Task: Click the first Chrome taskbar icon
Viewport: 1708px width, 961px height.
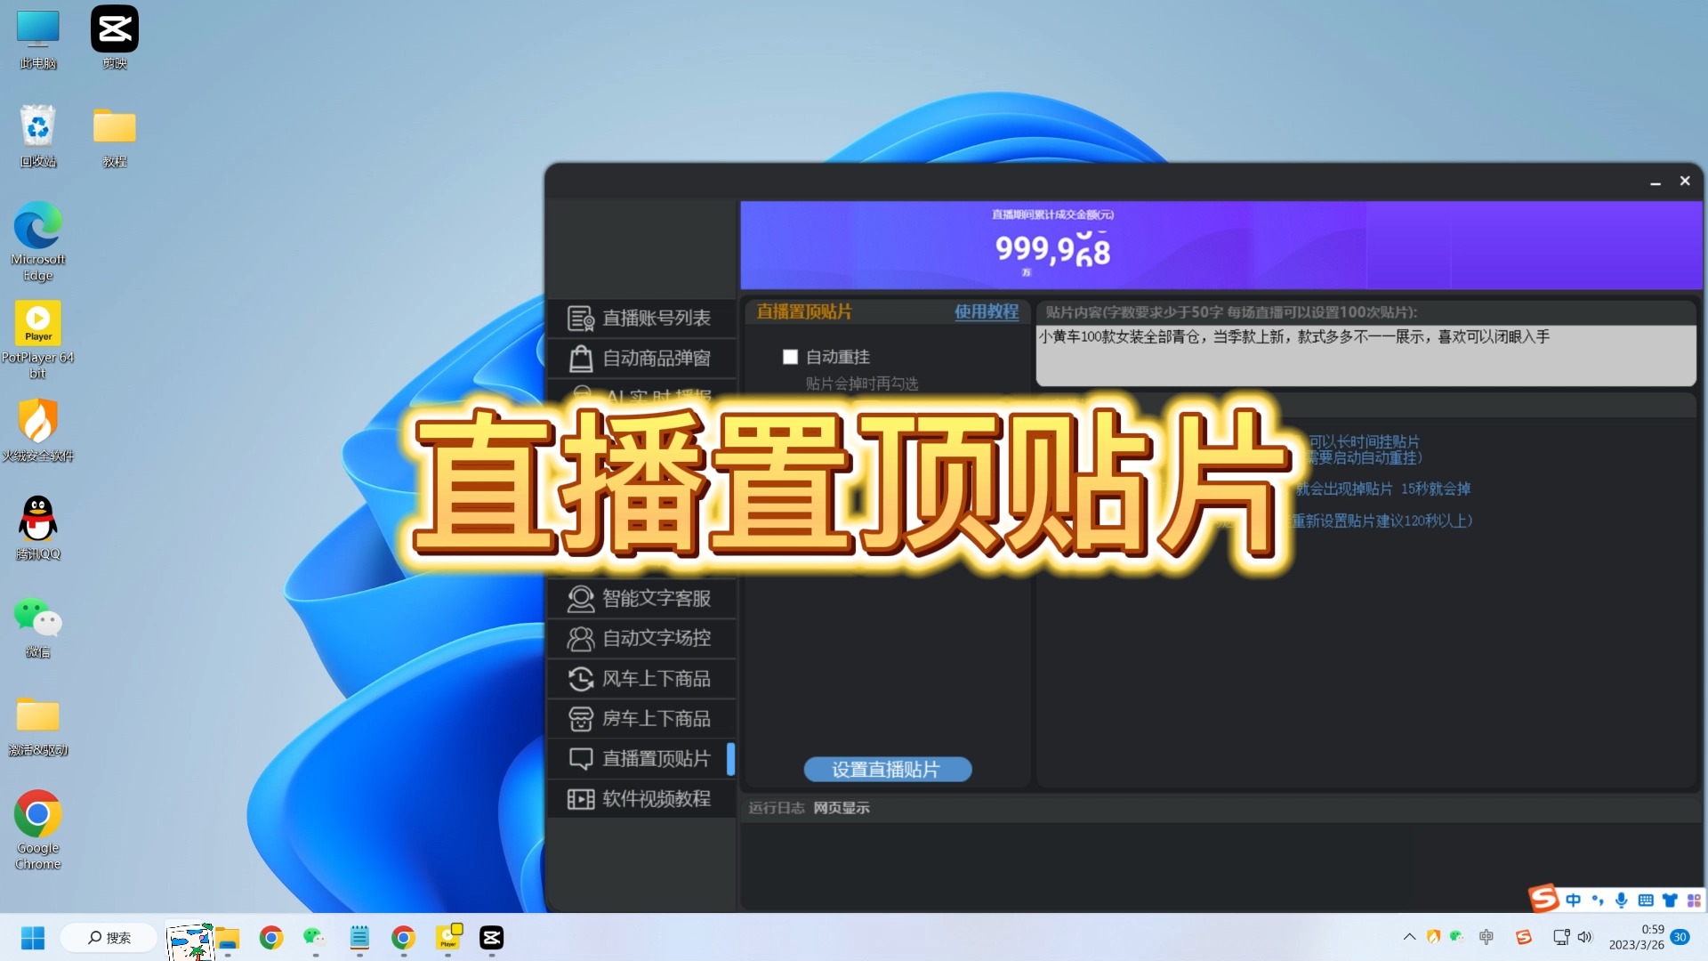Action: pos(271,938)
